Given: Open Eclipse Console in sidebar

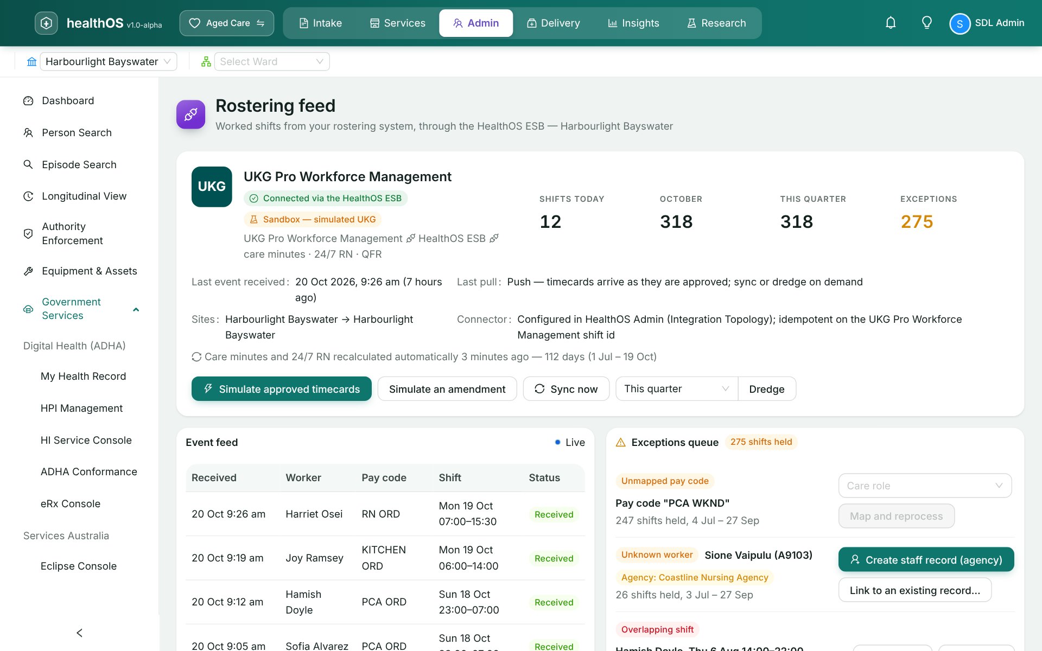Looking at the screenshot, I should pos(79,566).
